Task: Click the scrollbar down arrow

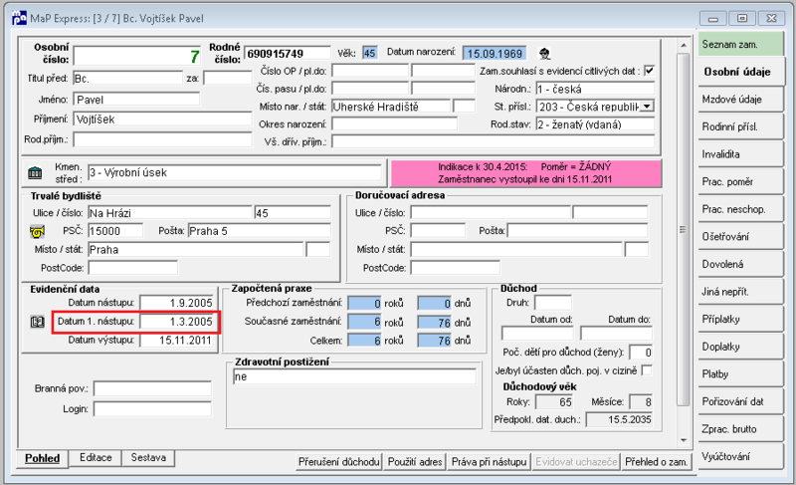Action: [x=684, y=440]
